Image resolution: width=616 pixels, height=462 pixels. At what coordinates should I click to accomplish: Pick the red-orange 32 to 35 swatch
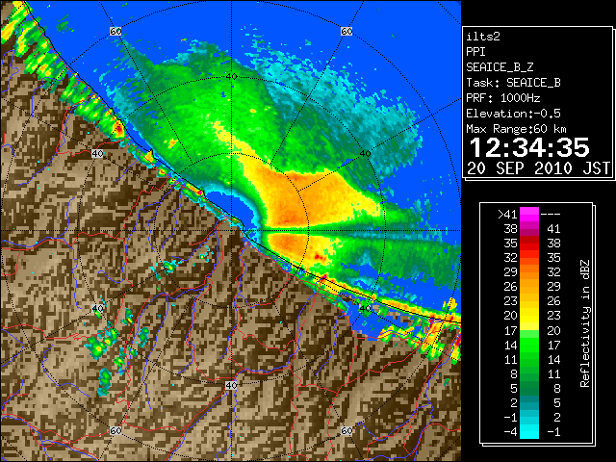529,258
